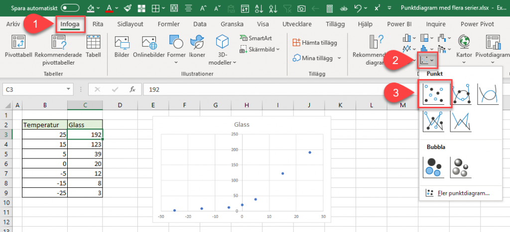Click the camera icon in quick access toolbar
Viewport: 510px width, 232px height.
click(301, 8)
